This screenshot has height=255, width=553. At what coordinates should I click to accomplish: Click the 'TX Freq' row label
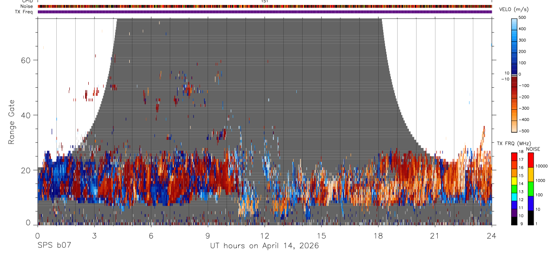(x=24, y=12)
